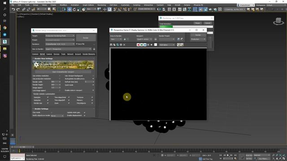This screenshot has height=161, width=287.
Task: Click the Copy Image icon in frame window
Action: tap(114, 45)
